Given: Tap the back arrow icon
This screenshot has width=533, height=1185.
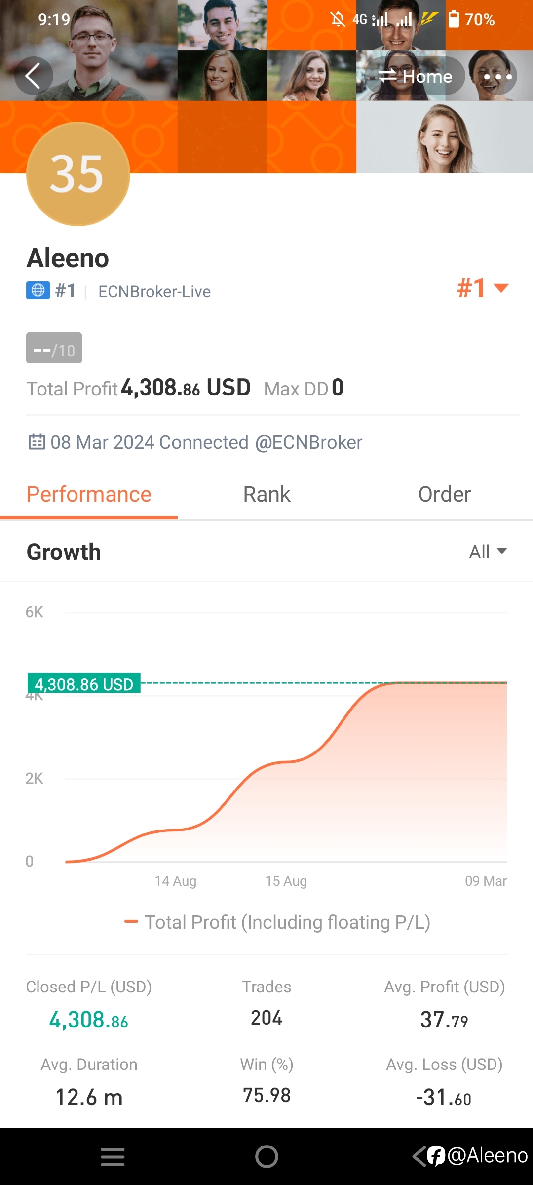Looking at the screenshot, I should tap(33, 76).
